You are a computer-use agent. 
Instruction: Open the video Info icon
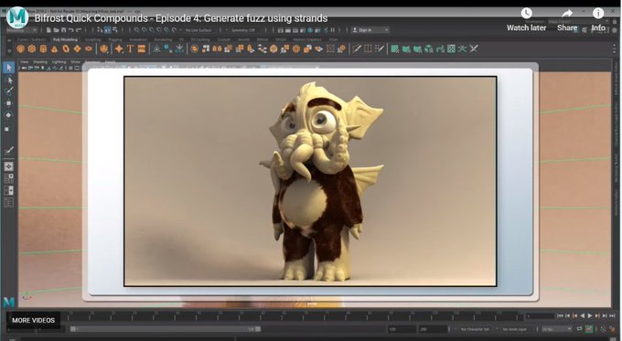(598, 14)
